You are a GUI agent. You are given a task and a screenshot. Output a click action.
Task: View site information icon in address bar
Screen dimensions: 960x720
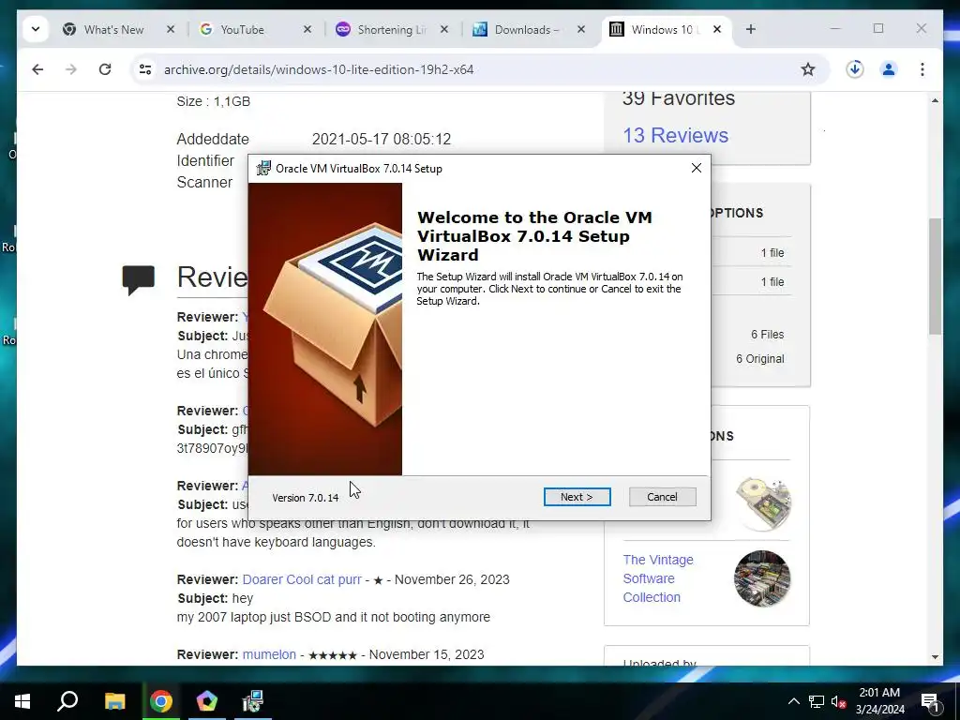(145, 69)
